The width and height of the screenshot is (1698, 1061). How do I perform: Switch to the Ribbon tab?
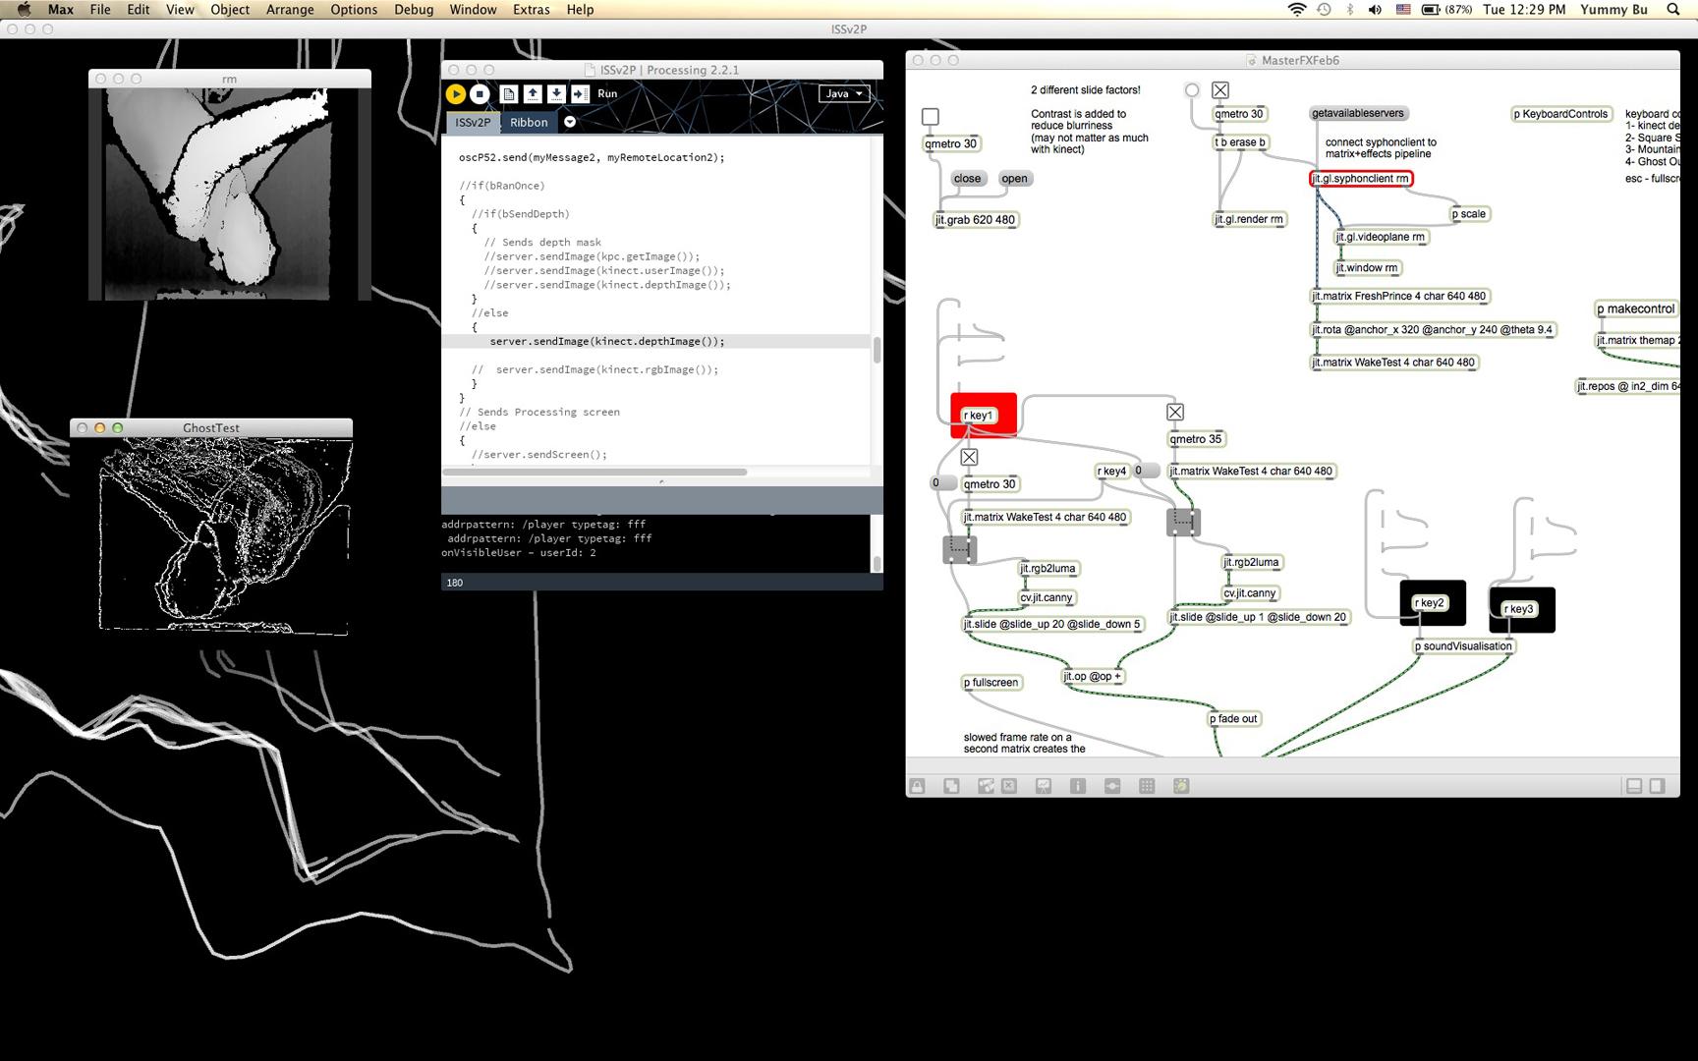pyautogui.click(x=529, y=123)
